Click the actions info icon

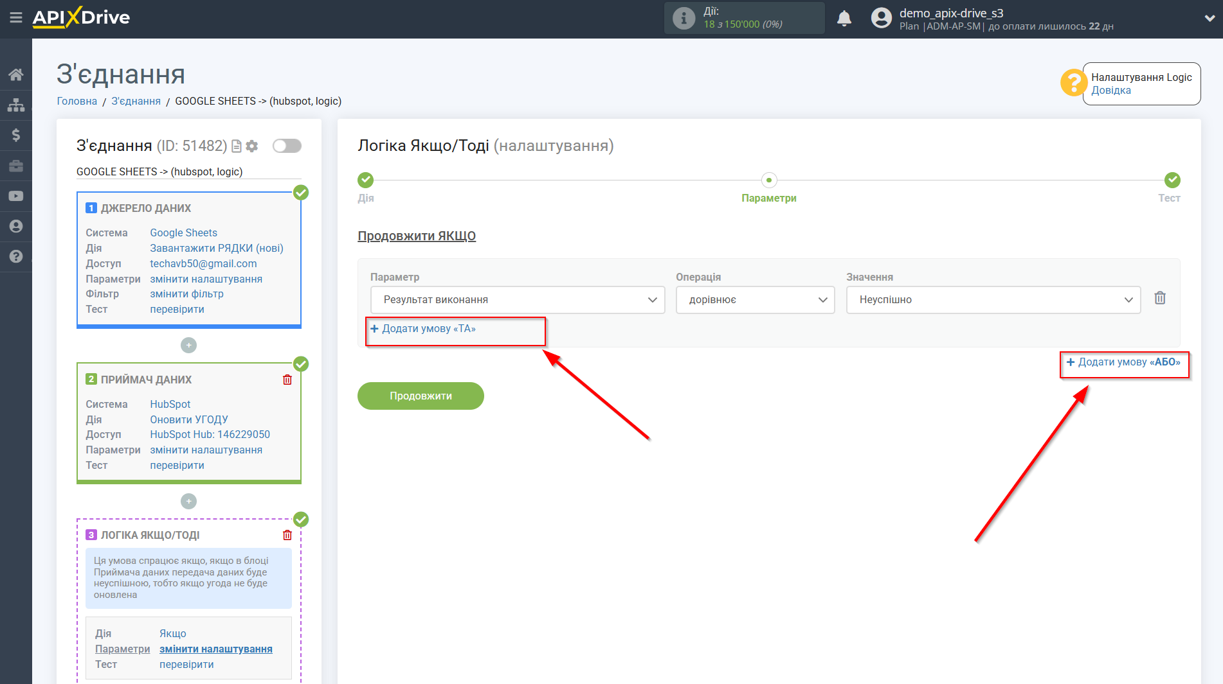[684, 18]
